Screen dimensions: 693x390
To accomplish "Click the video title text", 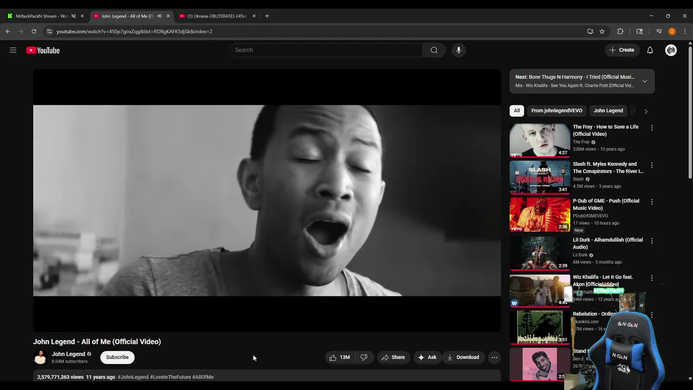I will 97,342.
